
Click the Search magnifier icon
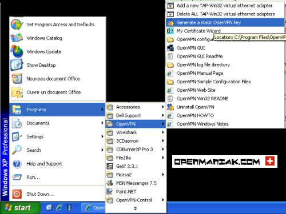click(x=17, y=150)
